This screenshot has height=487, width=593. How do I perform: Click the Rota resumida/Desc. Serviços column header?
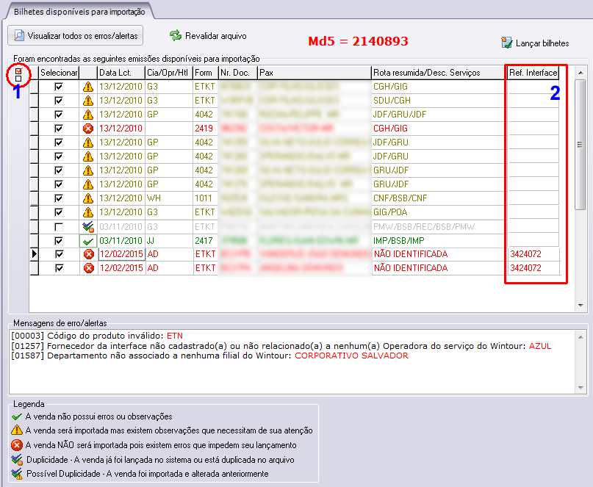coord(439,73)
